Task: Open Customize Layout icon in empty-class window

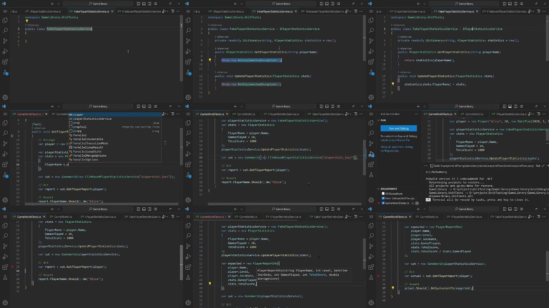Action: coord(155,4)
